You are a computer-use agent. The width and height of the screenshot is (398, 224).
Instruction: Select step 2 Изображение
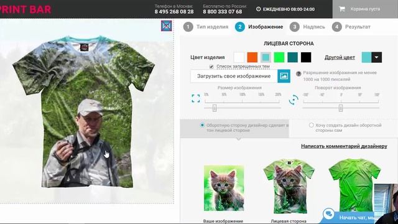[x=259, y=27]
